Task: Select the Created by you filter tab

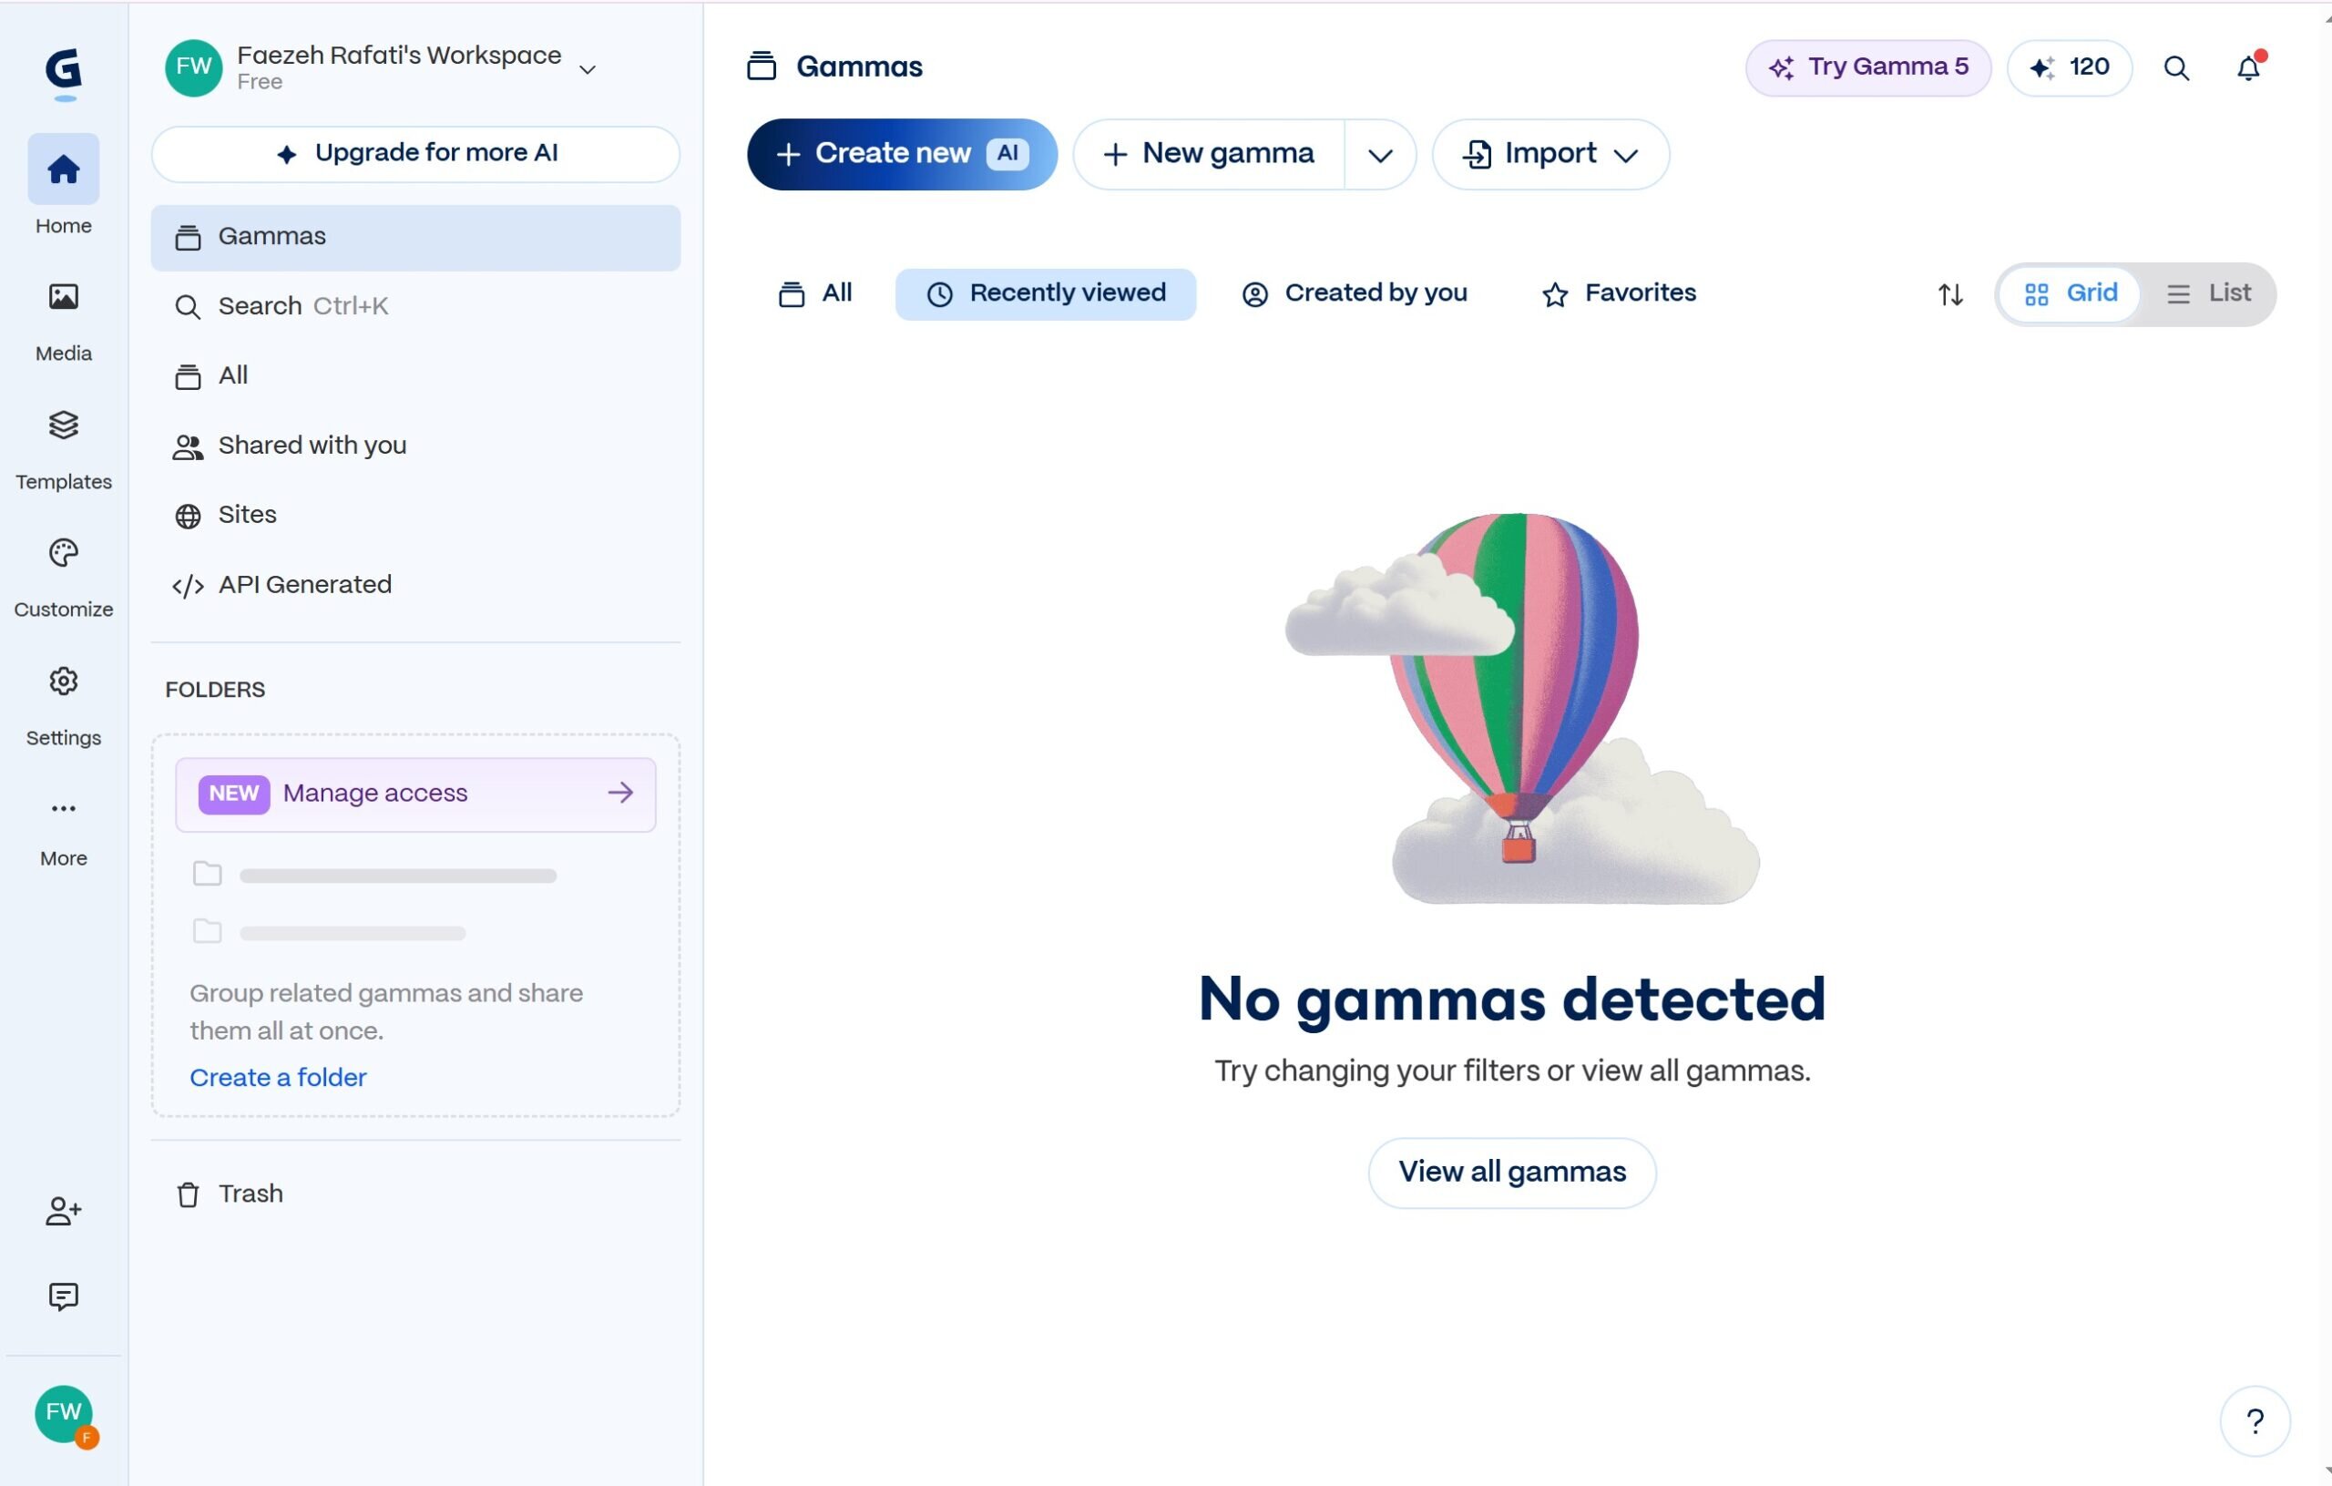Action: [x=1354, y=293]
